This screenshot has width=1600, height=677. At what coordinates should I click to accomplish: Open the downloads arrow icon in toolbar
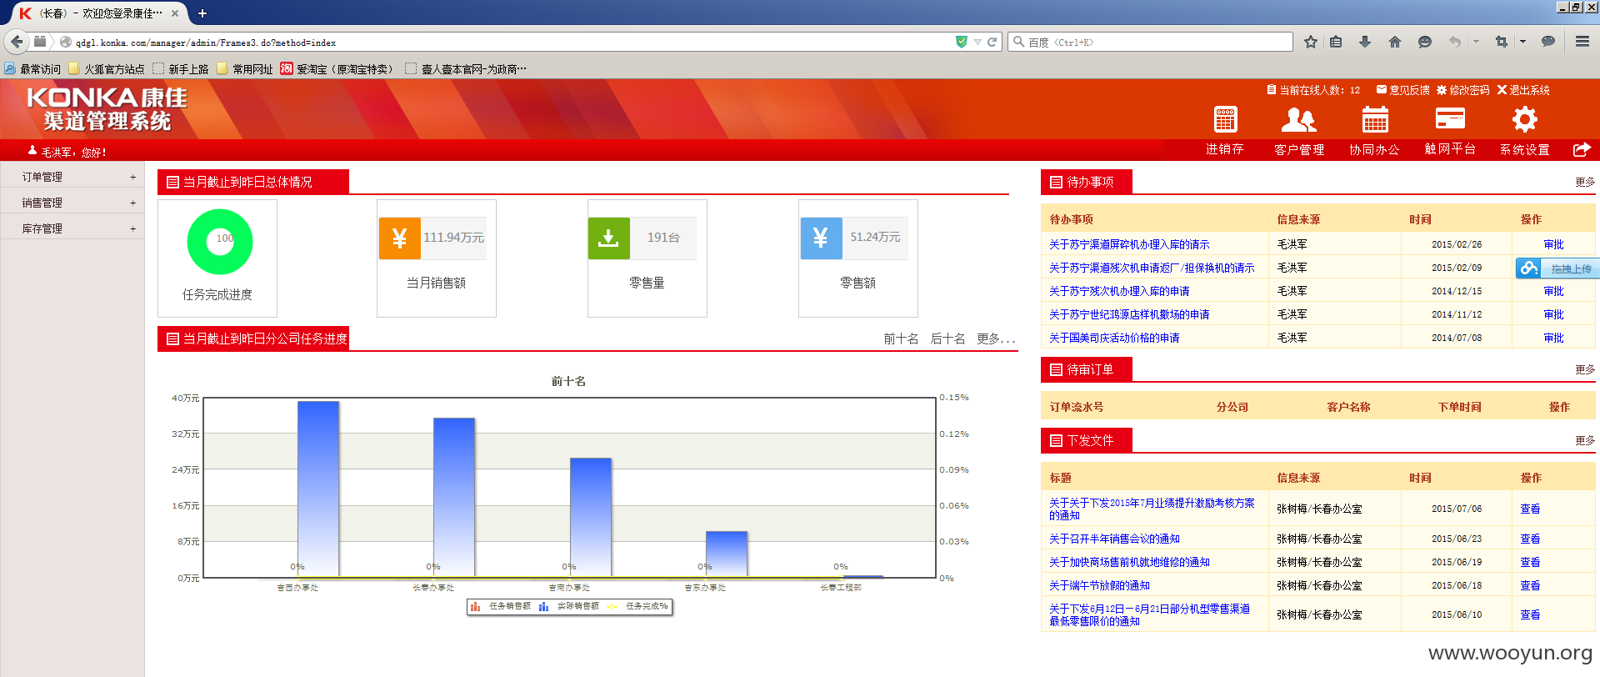1365,42
